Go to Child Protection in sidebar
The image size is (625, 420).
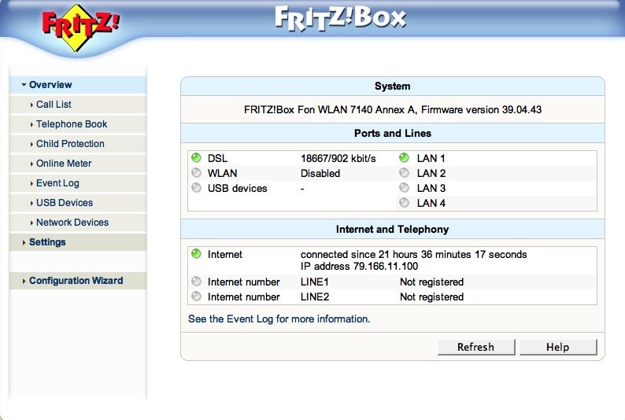tap(70, 144)
